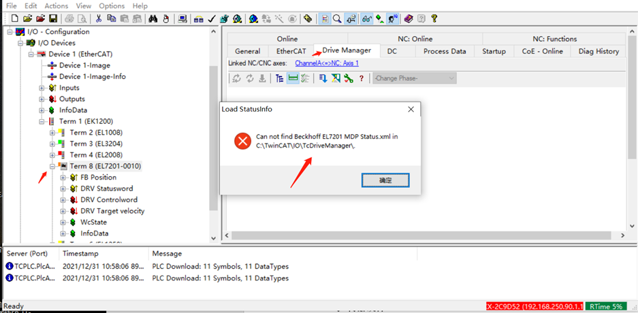Expand the DRV Statusword node
638x313 pixels.
point(63,188)
